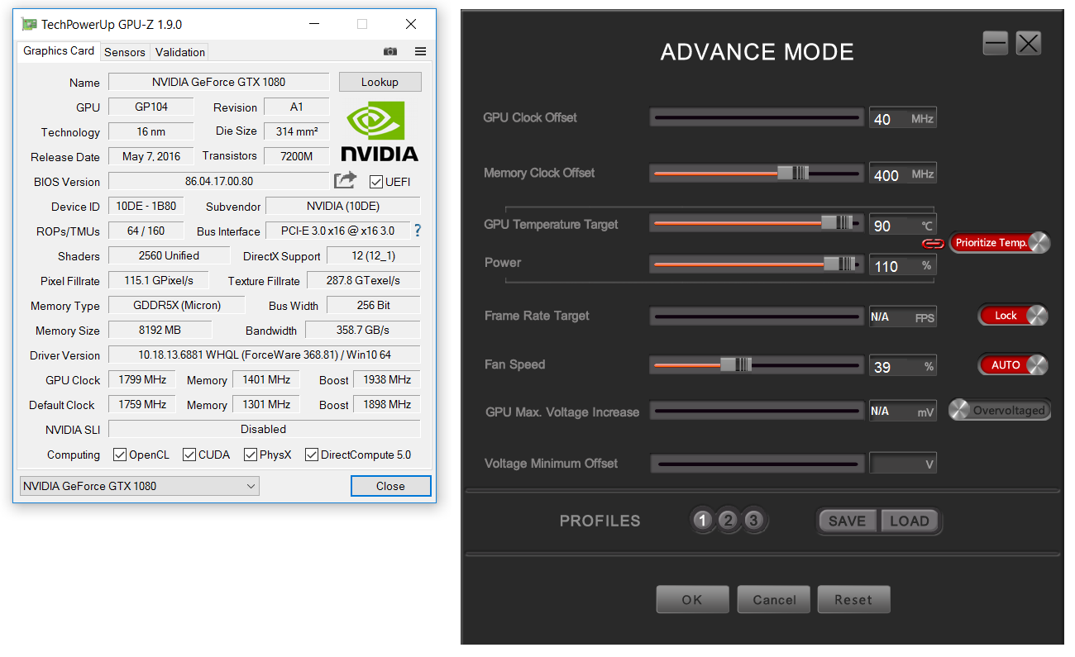
Task: Select profile 1
Action: (x=703, y=521)
